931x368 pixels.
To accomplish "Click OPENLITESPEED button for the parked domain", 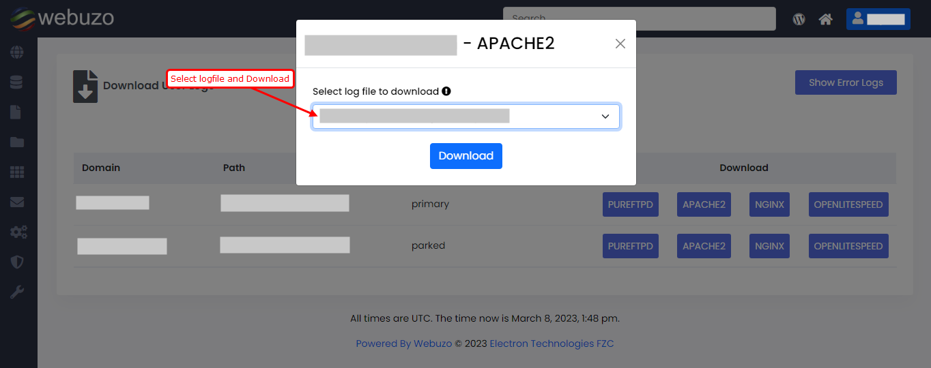I will click(848, 246).
